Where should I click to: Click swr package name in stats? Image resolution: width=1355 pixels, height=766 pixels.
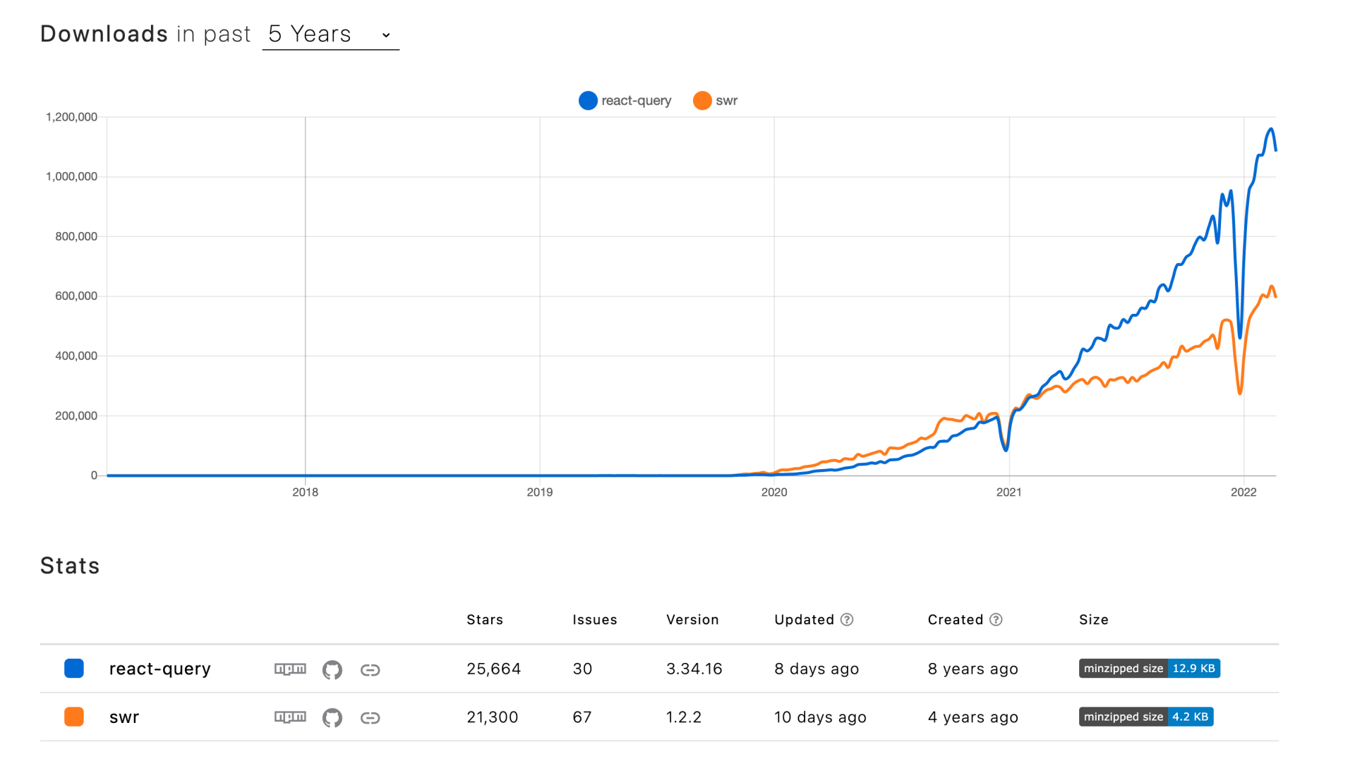point(124,717)
